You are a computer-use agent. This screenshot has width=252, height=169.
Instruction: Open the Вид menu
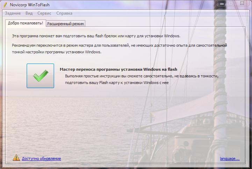(x=29, y=13)
